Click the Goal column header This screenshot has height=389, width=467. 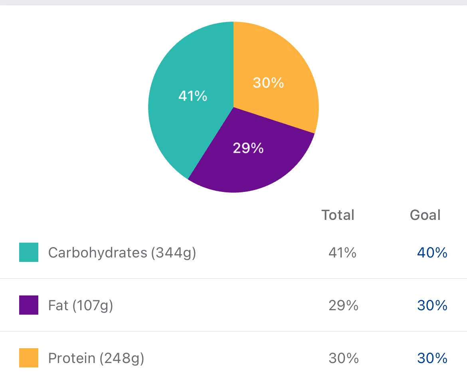(425, 215)
